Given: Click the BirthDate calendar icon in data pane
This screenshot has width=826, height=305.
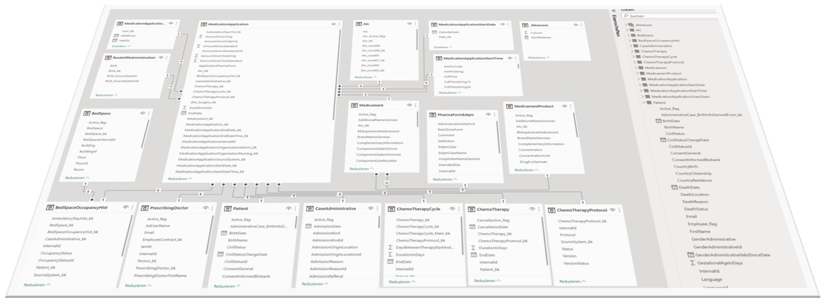Looking at the screenshot, I should tap(658, 121).
